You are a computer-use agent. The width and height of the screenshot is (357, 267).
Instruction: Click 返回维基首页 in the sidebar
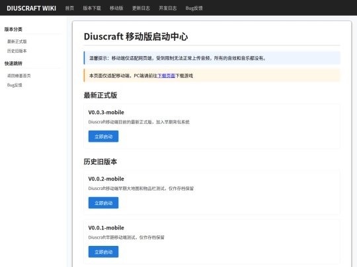point(19,76)
